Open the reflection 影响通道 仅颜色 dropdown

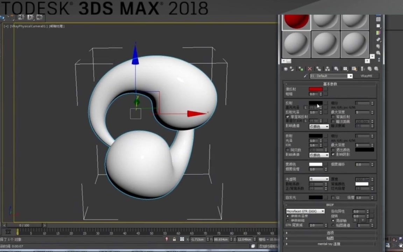(x=319, y=126)
